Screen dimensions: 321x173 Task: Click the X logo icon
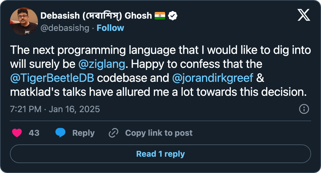click(304, 15)
